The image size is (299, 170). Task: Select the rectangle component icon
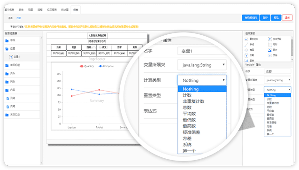[269, 45]
